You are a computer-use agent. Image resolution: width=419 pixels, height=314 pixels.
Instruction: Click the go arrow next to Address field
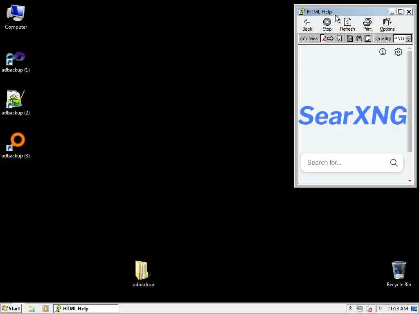coord(330,38)
